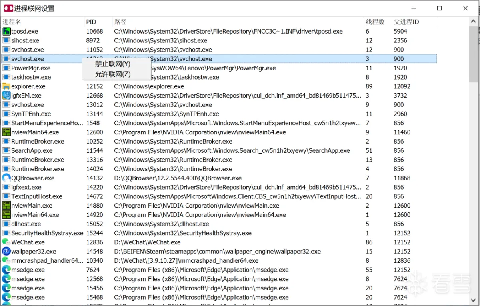Click the StartMenuExperienceHost row icon

point(6,123)
